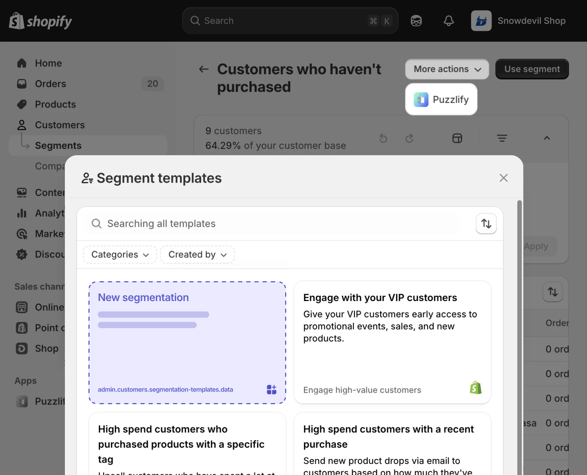Click the Searching all templates field
The width and height of the screenshot is (587, 475).
(x=272, y=224)
